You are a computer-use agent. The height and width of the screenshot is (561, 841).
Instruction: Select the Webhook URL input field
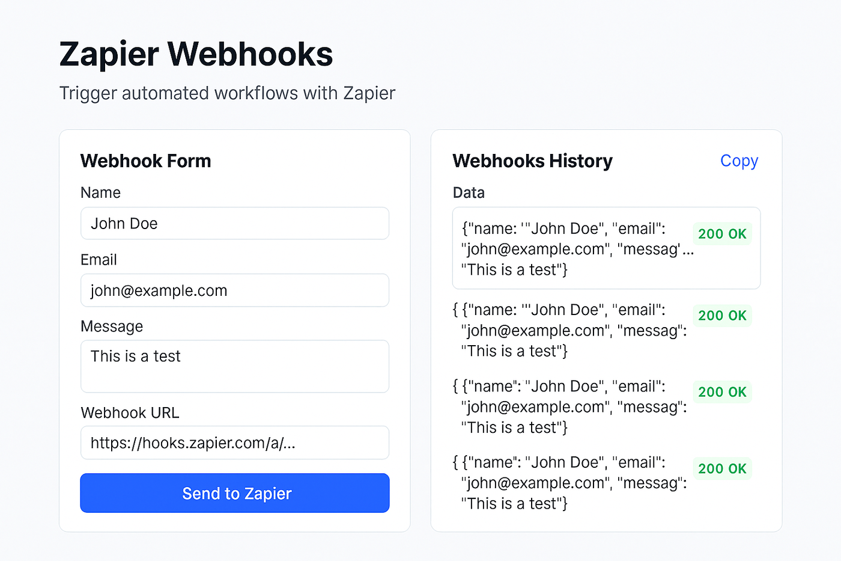point(234,443)
